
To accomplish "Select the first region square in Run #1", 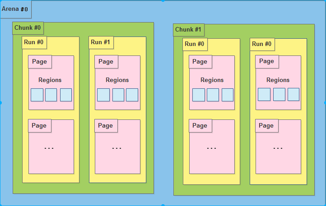I will click(x=103, y=95).
